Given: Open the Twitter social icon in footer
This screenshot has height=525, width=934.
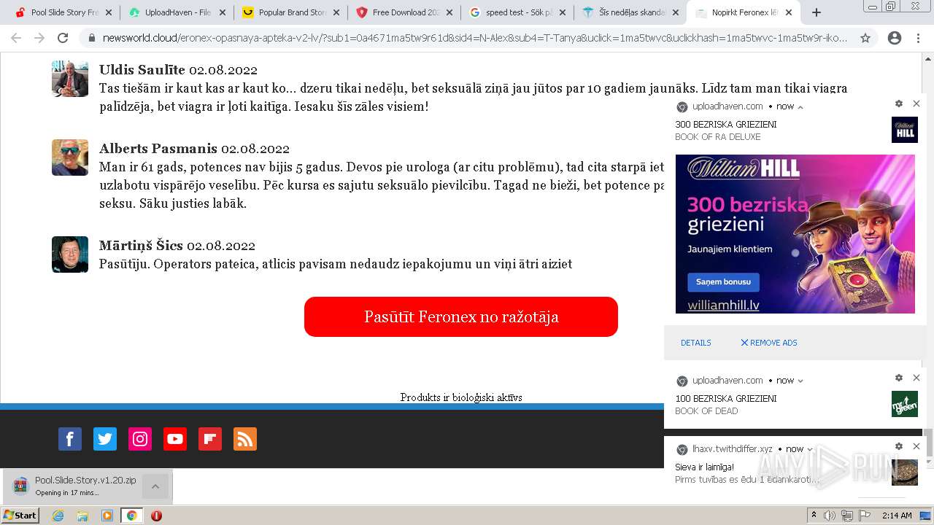Looking at the screenshot, I should [x=105, y=439].
